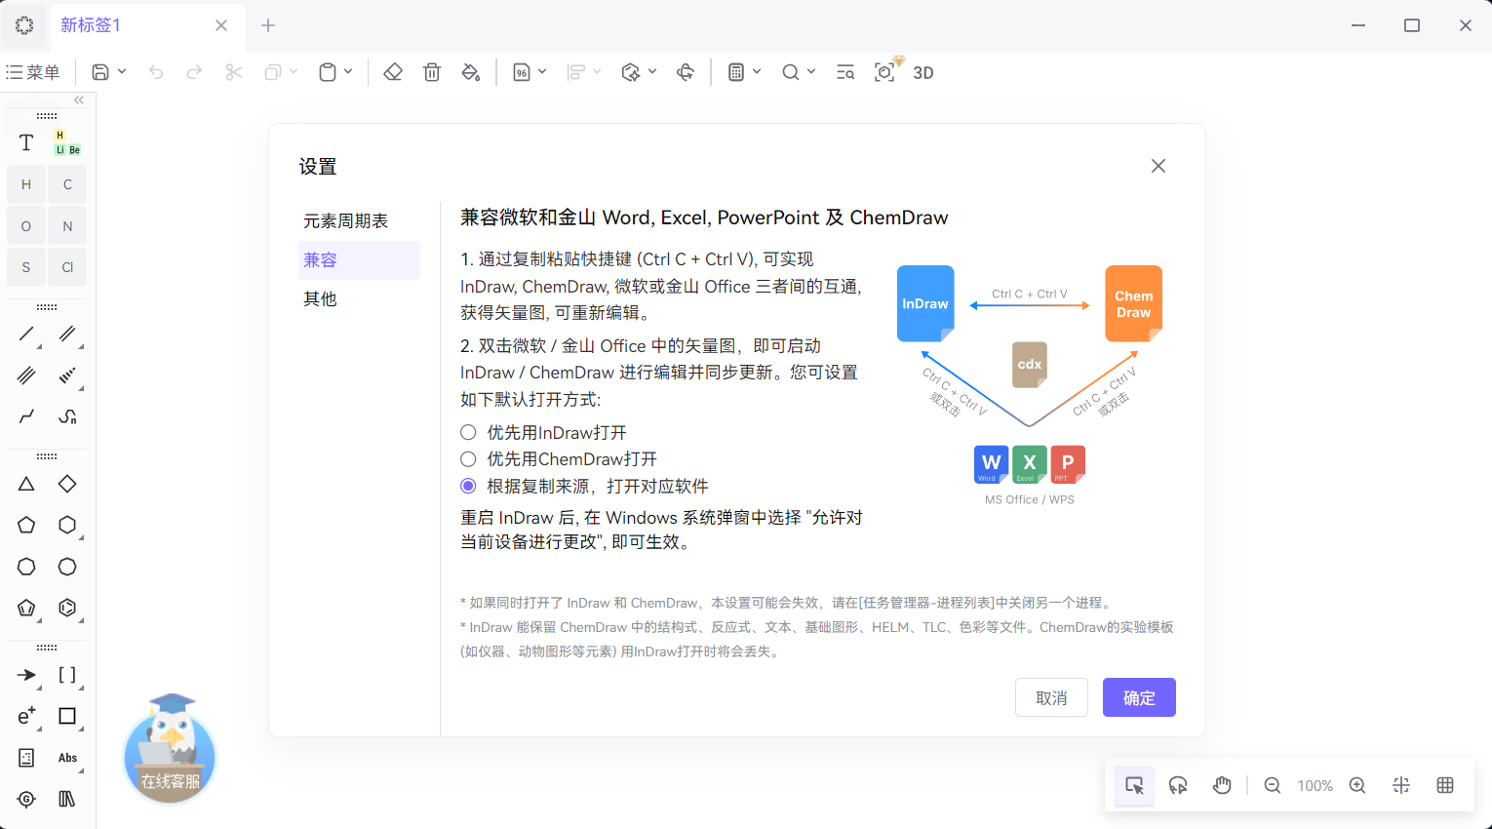Click the image recognition camera icon

point(884,72)
